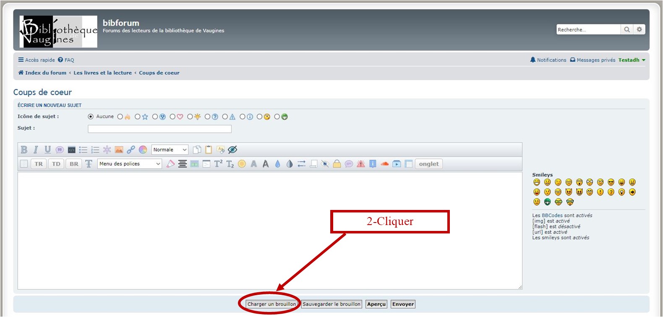Insert a code block using the code icon
Screen dimensions: 663x317
point(72,150)
